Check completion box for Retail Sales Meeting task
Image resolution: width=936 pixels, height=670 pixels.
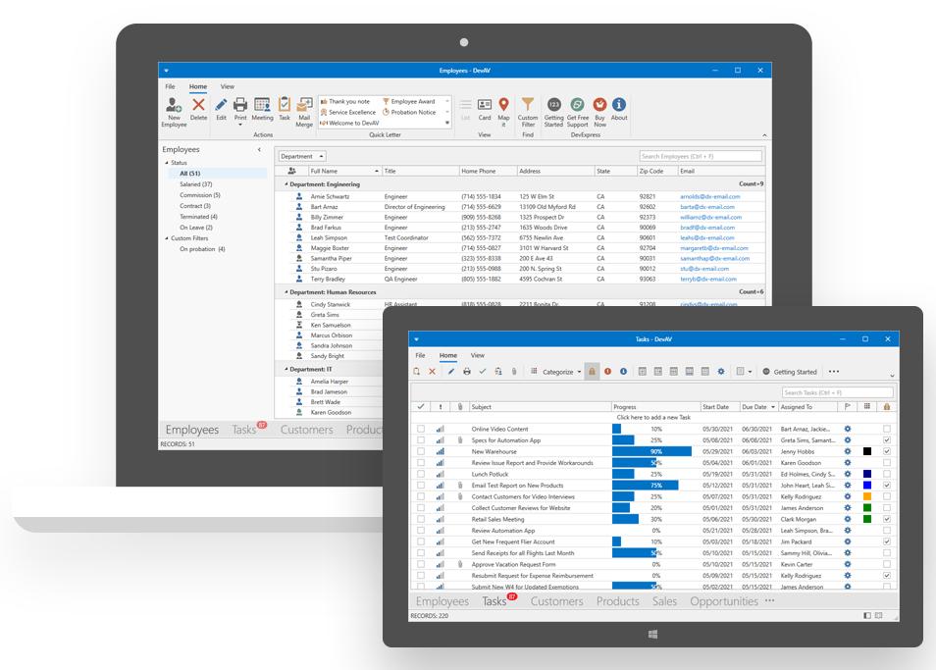421,519
